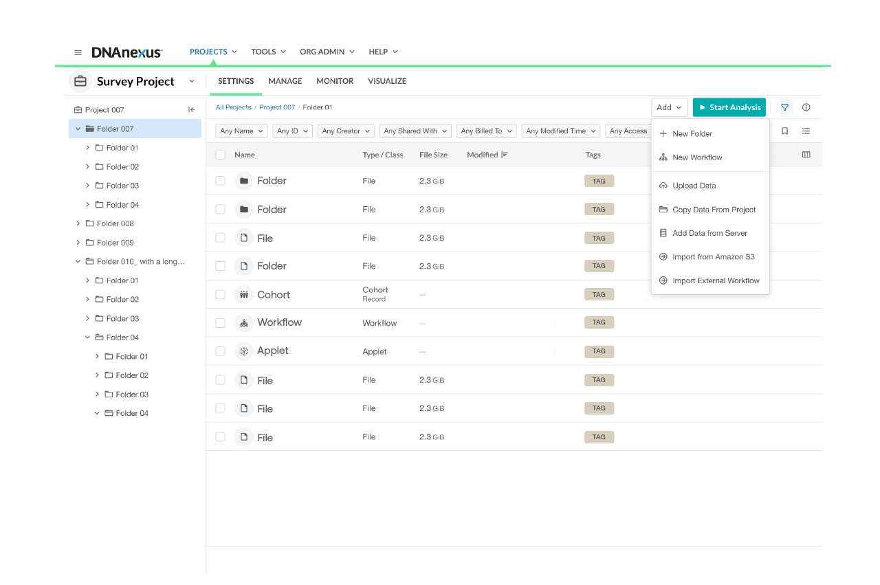
Task: Click the bookmark icon above the list
Action: coord(785,131)
